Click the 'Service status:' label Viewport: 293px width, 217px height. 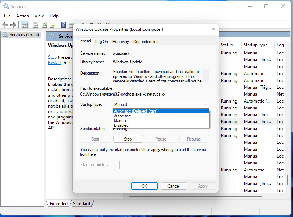pyautogui.click(x=93, y=129)
